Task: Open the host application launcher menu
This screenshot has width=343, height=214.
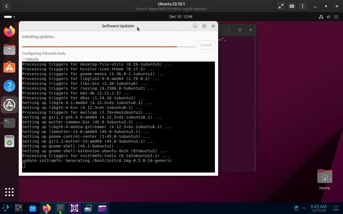Action: pos(6,208)
